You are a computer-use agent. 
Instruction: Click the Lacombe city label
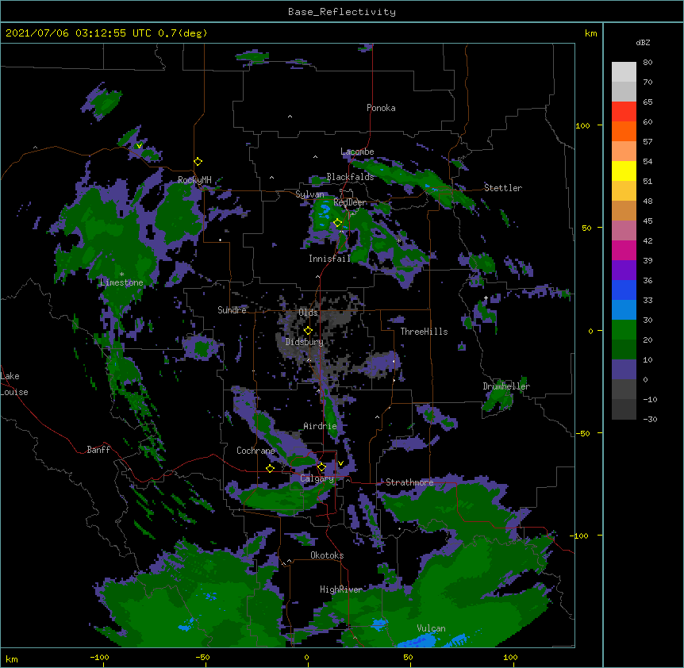(x=357, y=152)
